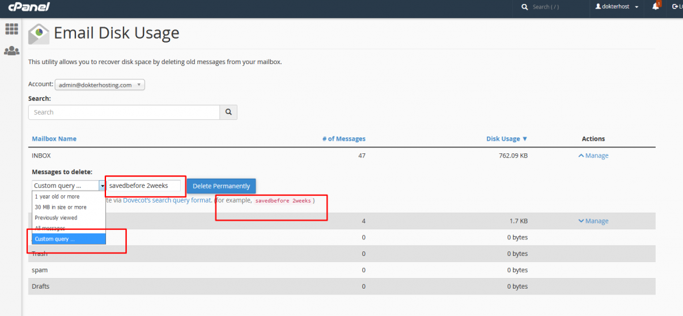Select '1 year old or more' option
The height and width of the screenshot is (316, 683).
pyautogui.click(x=57, y=197)
